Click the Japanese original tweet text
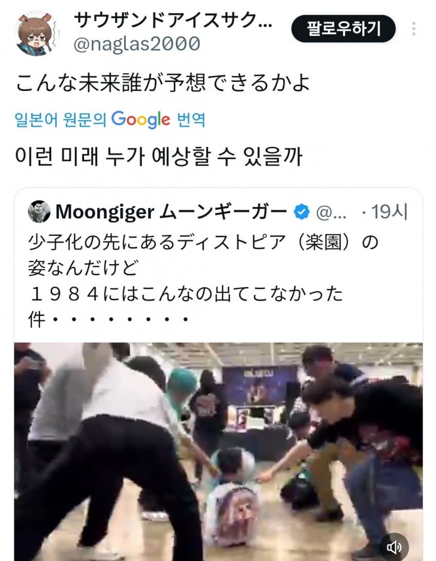The height and width of the screenshot is (561, 436). click(x=163, y=83)
